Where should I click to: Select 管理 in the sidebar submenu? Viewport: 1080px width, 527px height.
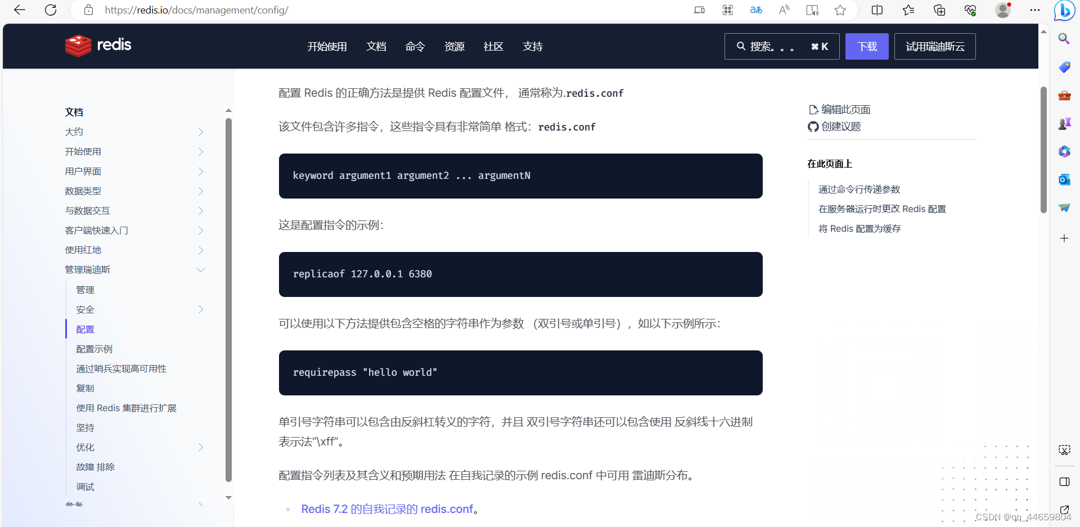pyautogui.click(x=85, y=290)
